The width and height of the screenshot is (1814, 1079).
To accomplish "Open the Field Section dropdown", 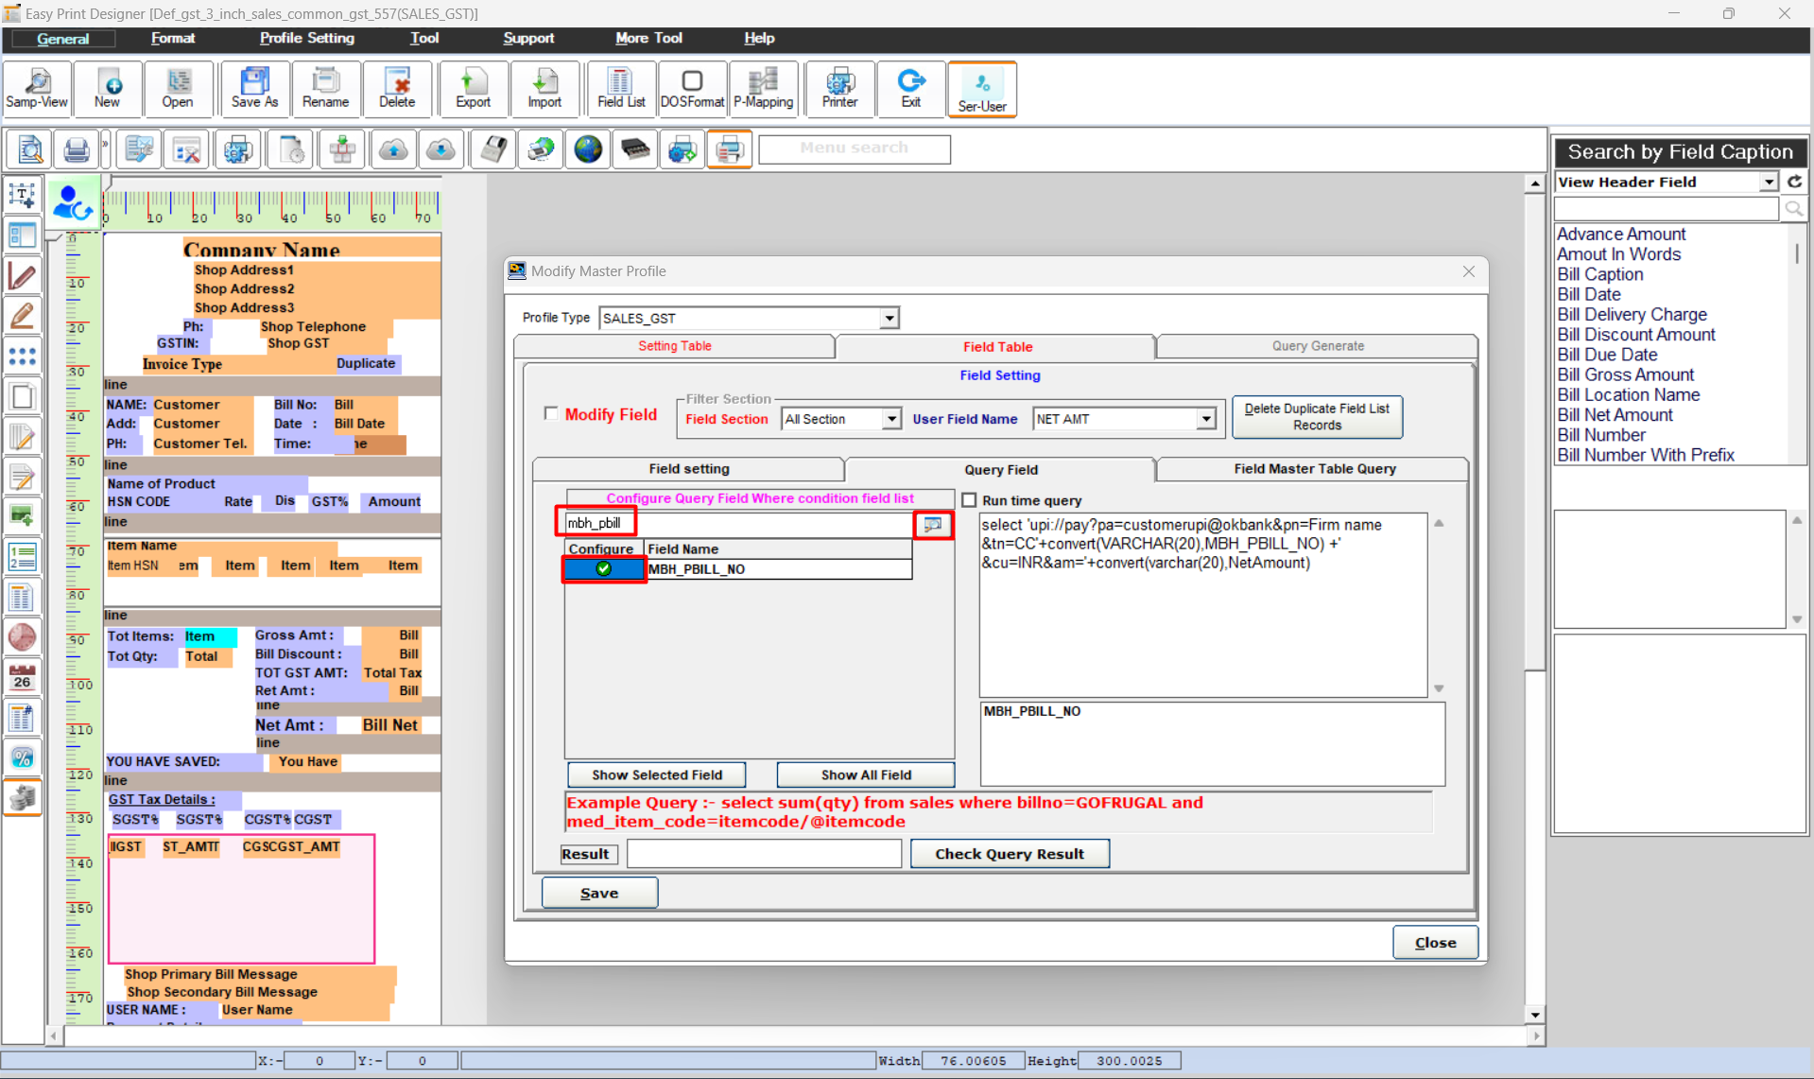I will [x=890, y=419].
